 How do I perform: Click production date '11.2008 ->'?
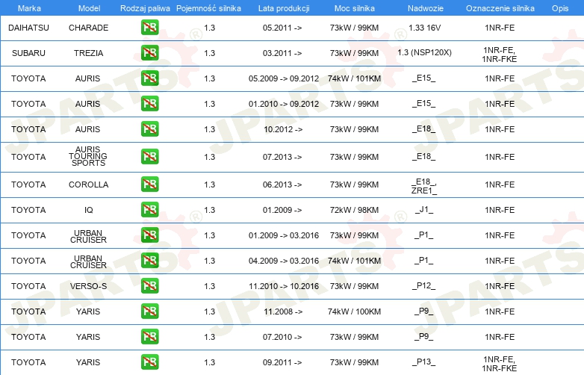pyautogui.click(x=283, y=312)
